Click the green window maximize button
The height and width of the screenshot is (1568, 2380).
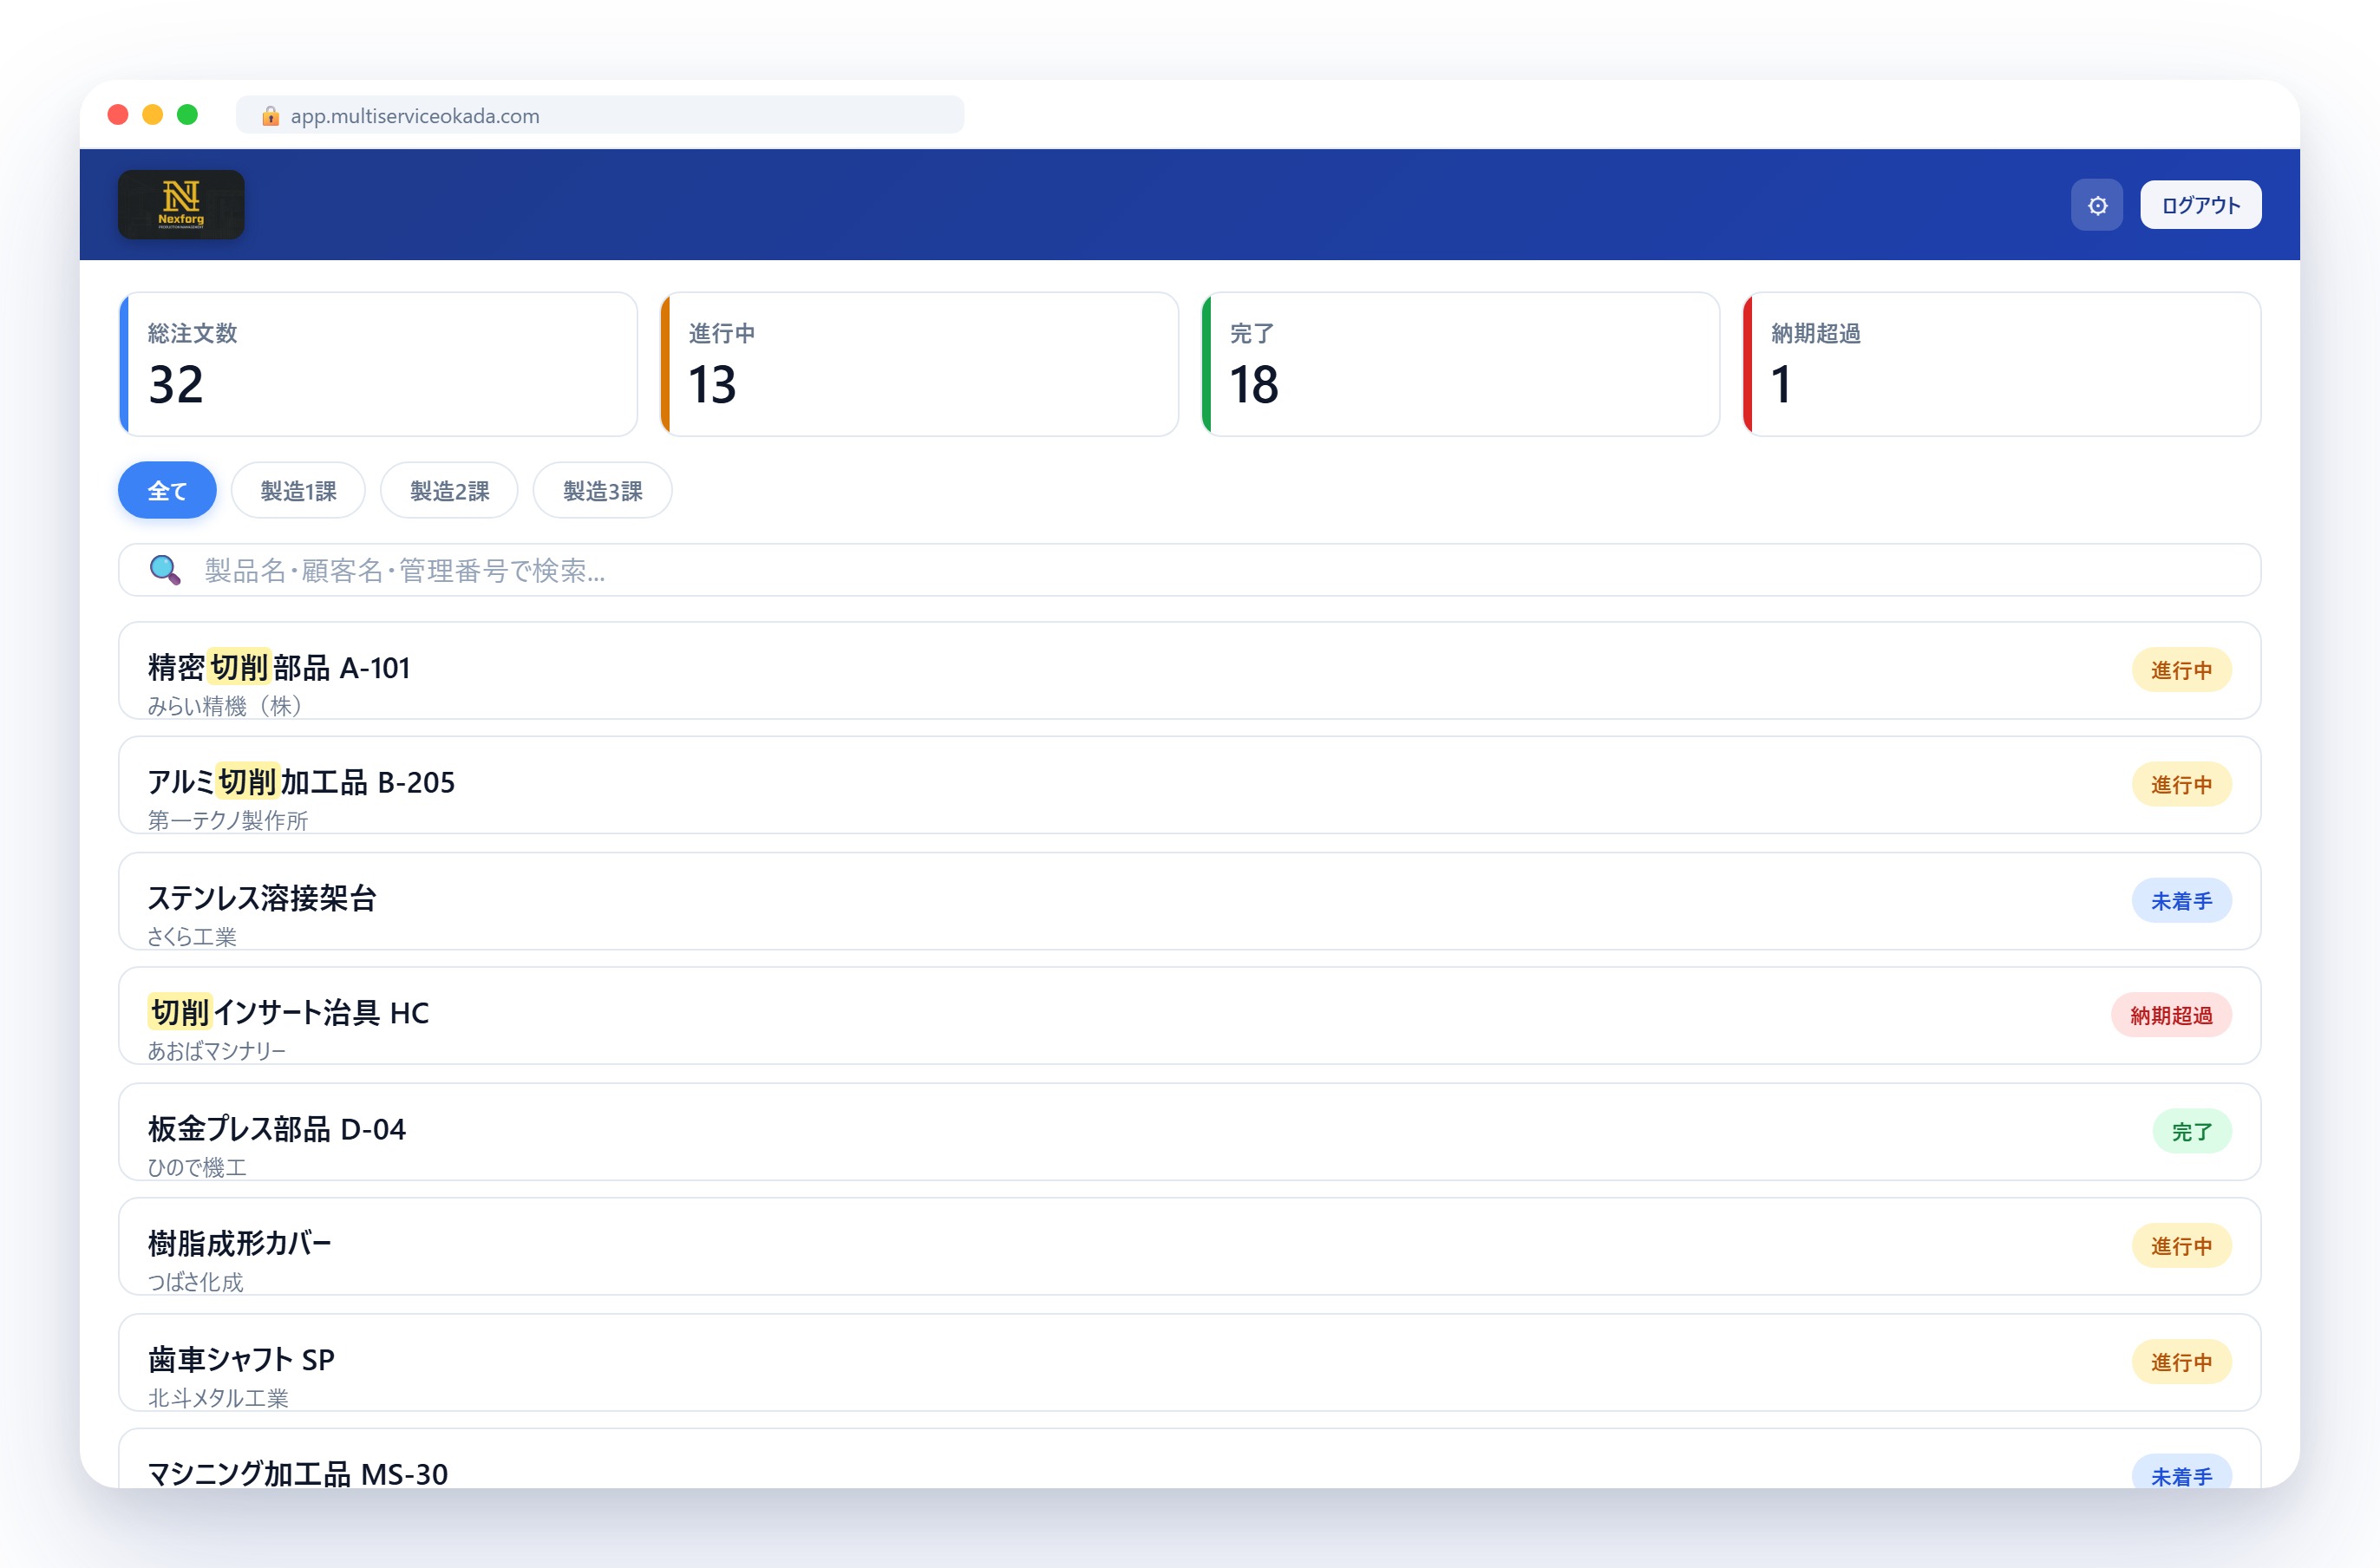187,115
